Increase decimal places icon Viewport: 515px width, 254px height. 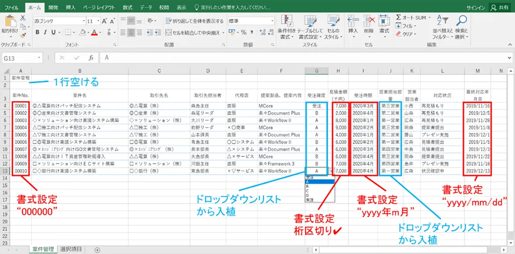coord(262,32)
